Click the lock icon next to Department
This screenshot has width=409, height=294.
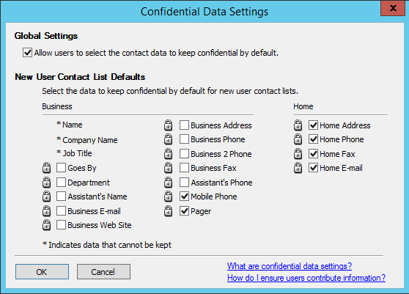pos(46,183)
